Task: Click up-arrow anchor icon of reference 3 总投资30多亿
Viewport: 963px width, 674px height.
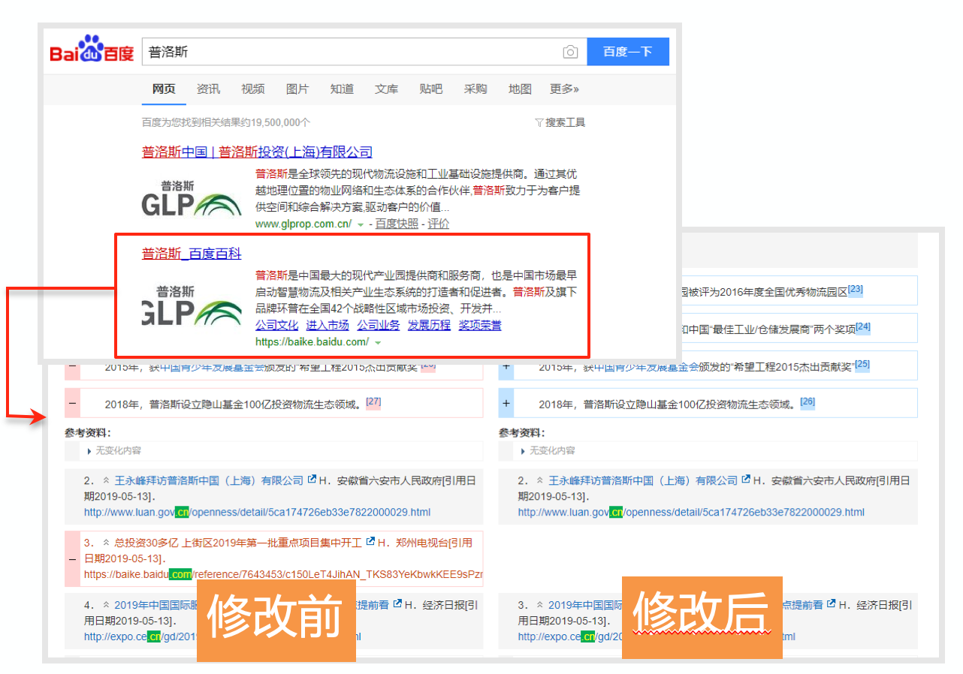Action: (x=107, y=543)
